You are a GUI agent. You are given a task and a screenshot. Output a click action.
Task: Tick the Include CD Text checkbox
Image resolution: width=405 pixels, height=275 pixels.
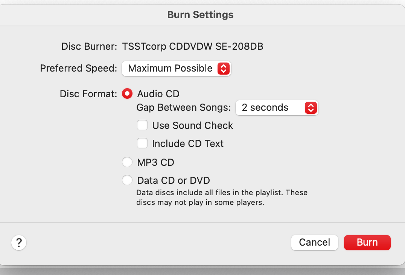(142, 143)
